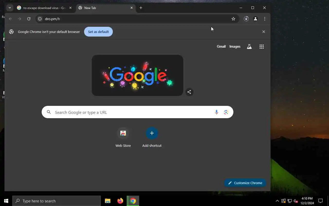Dismiss the default browser infobar
329x206 pixels.
point(264,32)
